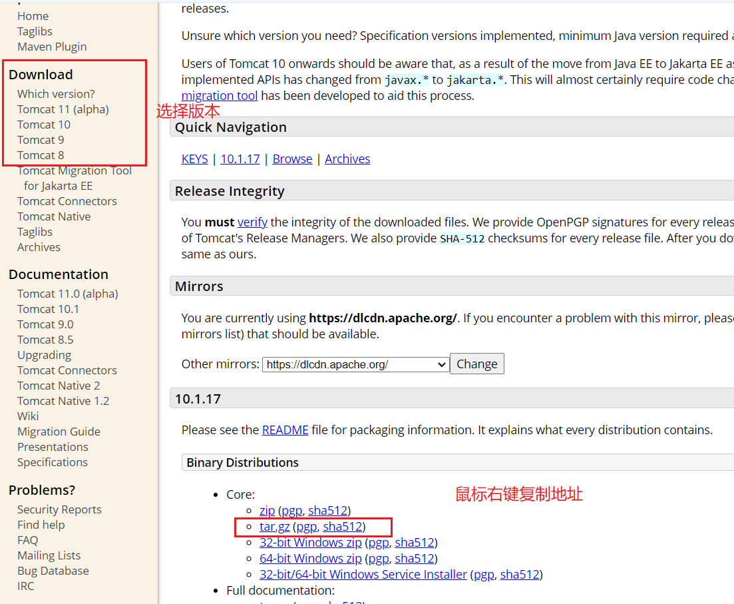This screenshot has width=734, height=604.
Task: Open the Wiki link
Action: click(28, 416)
